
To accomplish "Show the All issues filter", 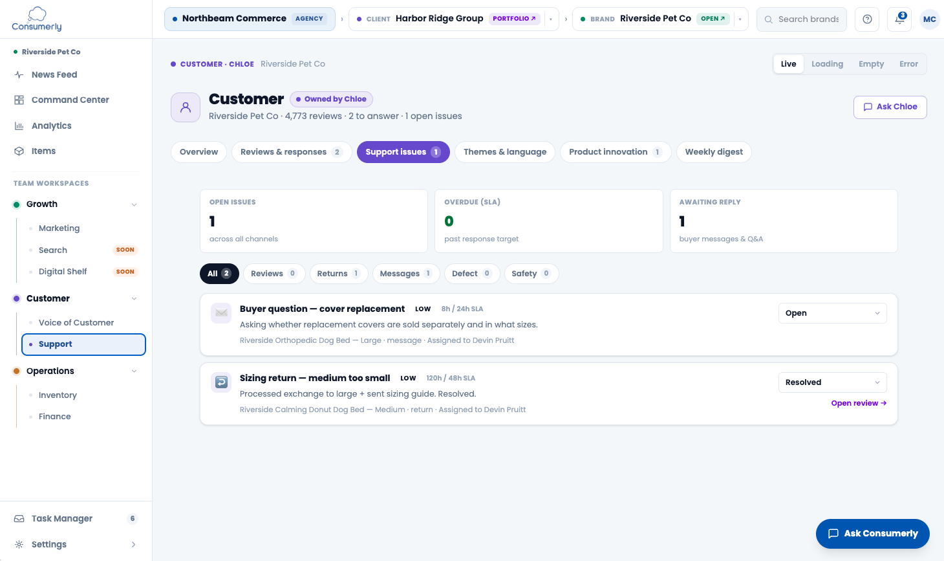I will tap(219, 274).
